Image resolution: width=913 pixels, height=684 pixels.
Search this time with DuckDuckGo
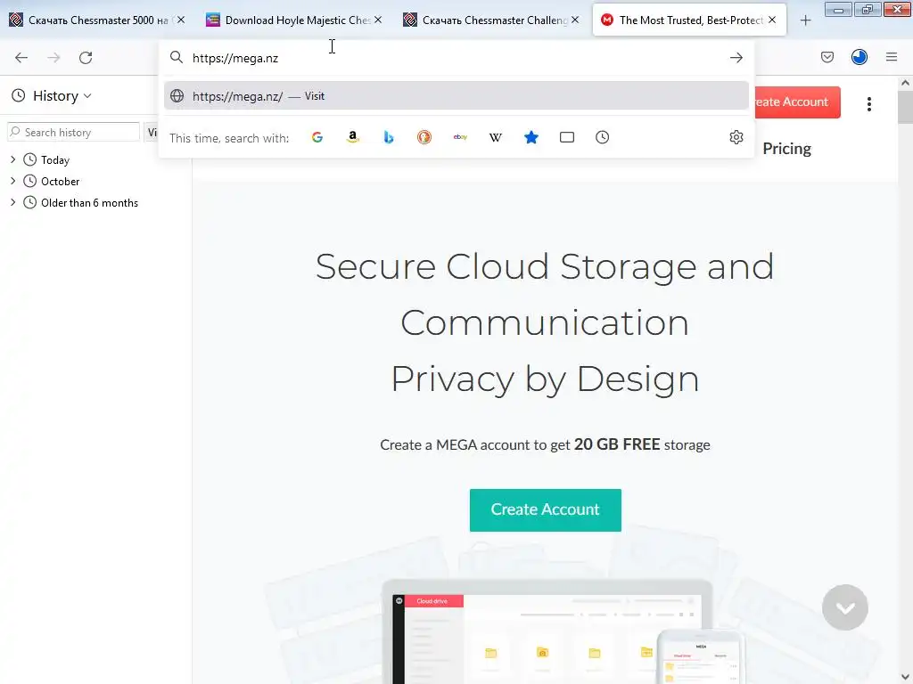coord(424,137)
